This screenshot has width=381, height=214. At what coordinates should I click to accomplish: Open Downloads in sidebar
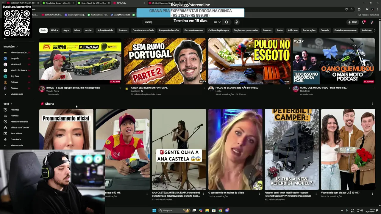[x=16, y=139]
